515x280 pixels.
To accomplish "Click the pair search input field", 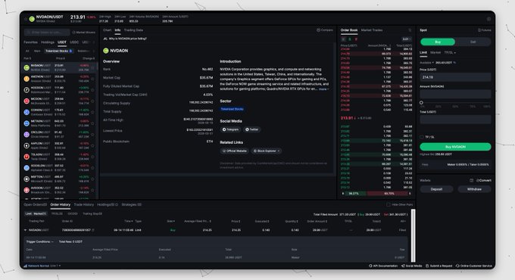I will click(x=47, y=33).
